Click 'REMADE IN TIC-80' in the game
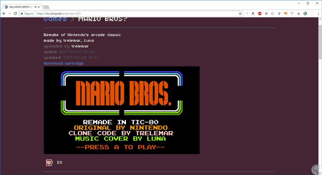 (x=121, y=122)
